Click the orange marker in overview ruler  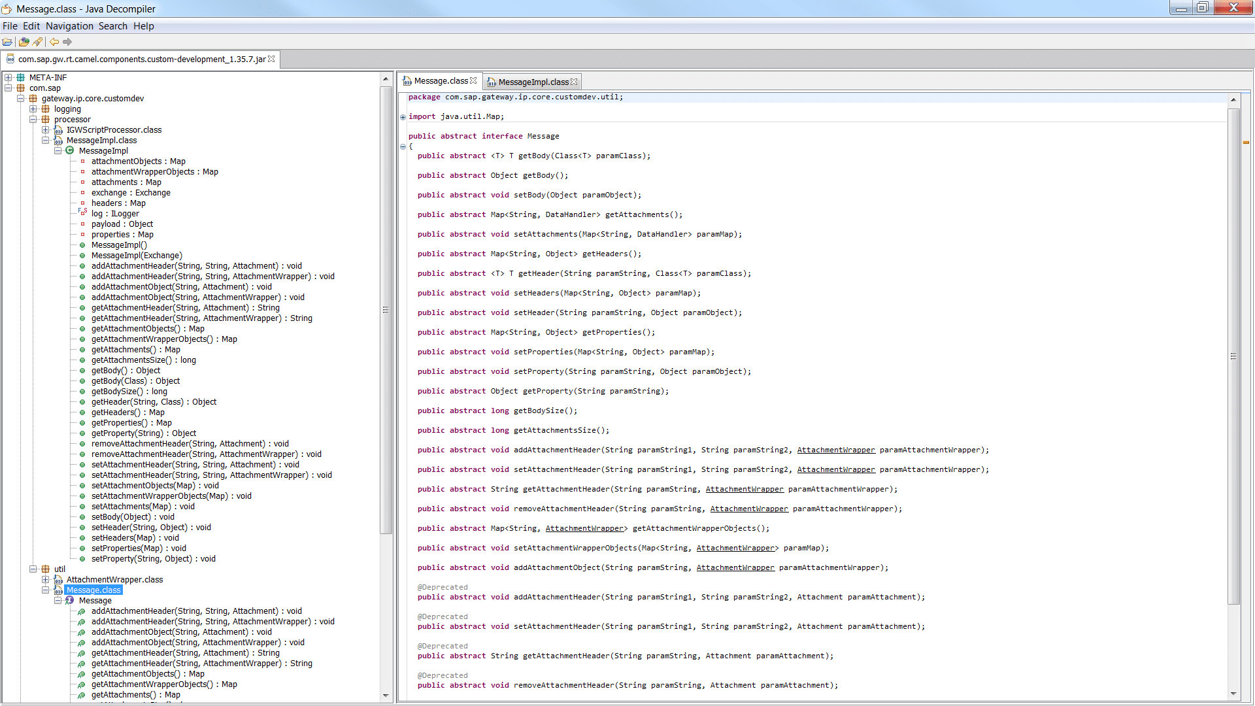(1246, 143)
